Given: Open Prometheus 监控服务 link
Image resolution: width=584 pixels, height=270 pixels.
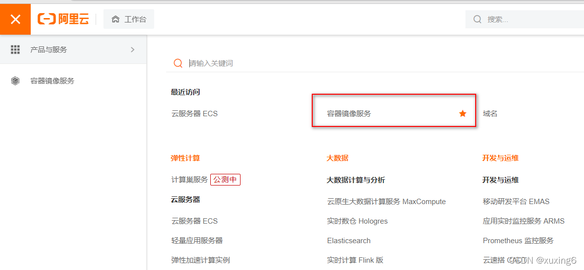Looking at the screenshot, I should point(518,241).
